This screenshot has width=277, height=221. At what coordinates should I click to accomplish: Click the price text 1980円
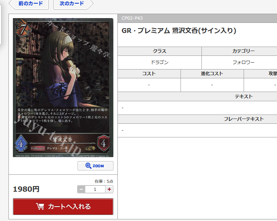pyautogui.click(x=26, y=189)
